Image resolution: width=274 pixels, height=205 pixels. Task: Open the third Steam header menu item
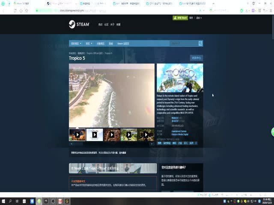point(112,25)
